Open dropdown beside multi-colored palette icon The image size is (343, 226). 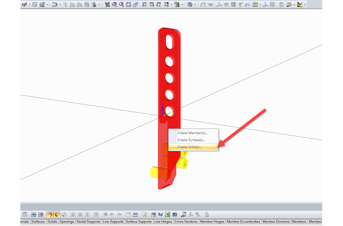click(x=305, y=5)
